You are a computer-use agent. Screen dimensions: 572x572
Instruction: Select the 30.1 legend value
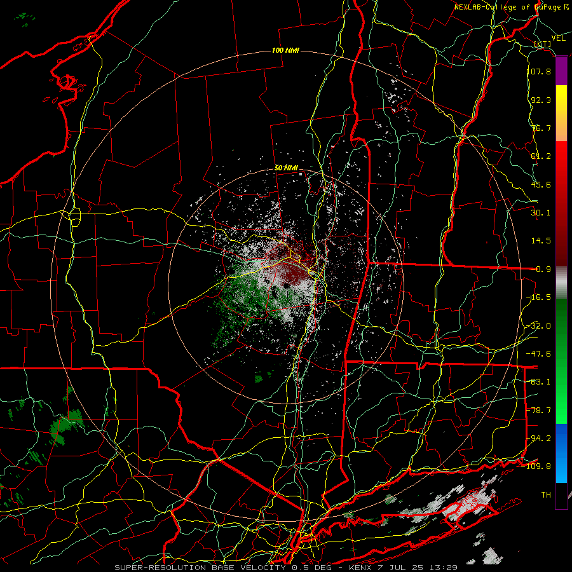(x=541, y=212)
